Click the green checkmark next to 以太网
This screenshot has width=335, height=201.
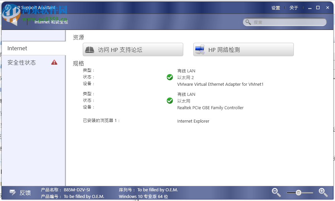170,100
